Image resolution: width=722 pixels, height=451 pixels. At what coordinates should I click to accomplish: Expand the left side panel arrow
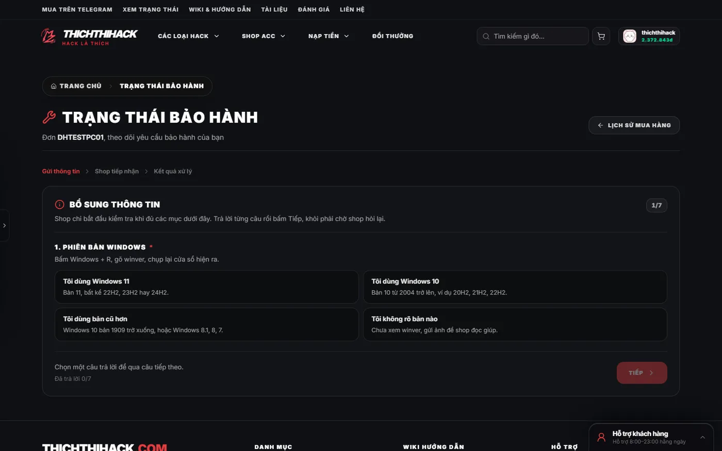coord(4,225)
